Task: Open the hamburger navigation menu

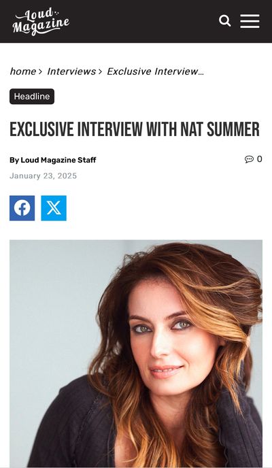Action: click(x=250, y=21)
